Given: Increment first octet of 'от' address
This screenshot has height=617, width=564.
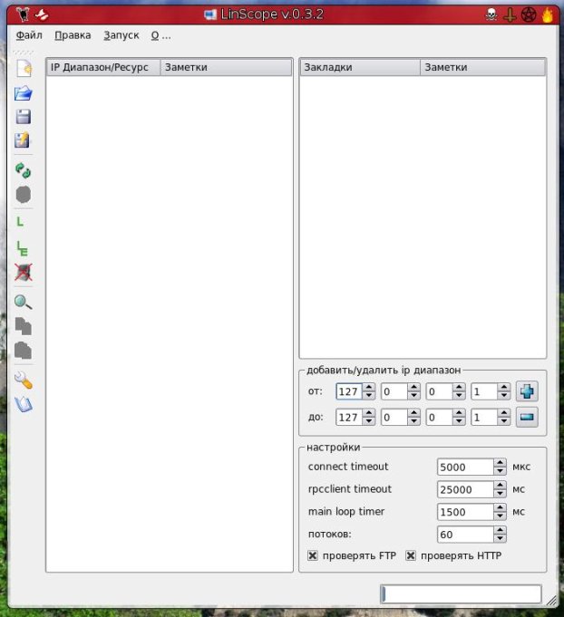Looking at the screenshot, I should [369, 387].
